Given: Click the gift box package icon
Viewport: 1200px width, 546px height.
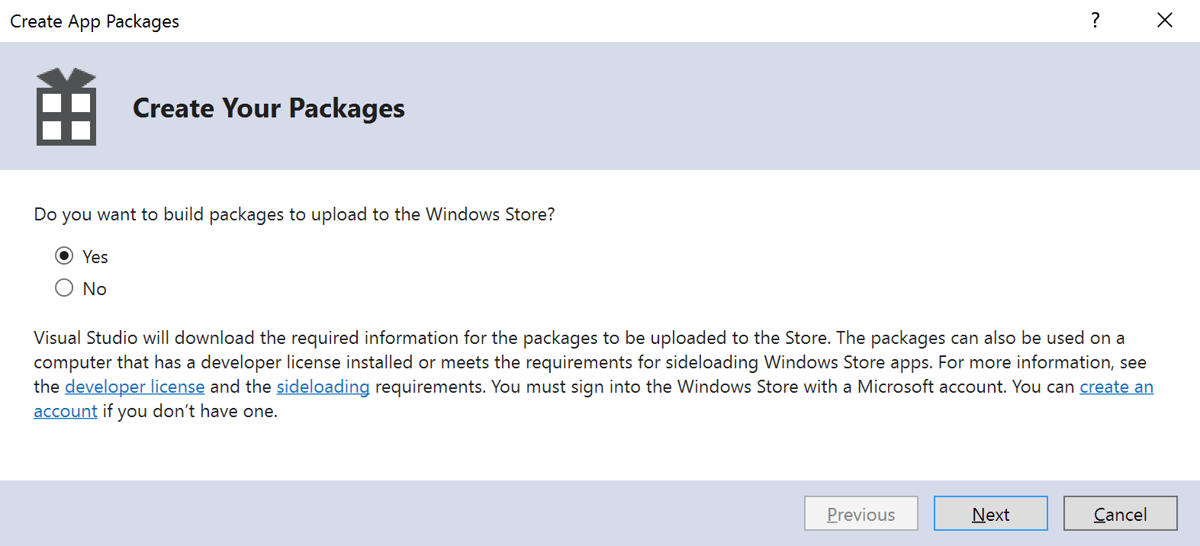Looking at the screenshot, I should pyautogui.click(x=66, y=107).
